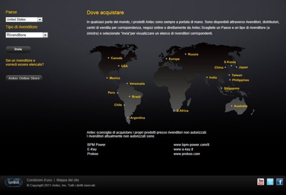Click the Prokoo reseller name
286x195 pixels.
pos(93,154)
